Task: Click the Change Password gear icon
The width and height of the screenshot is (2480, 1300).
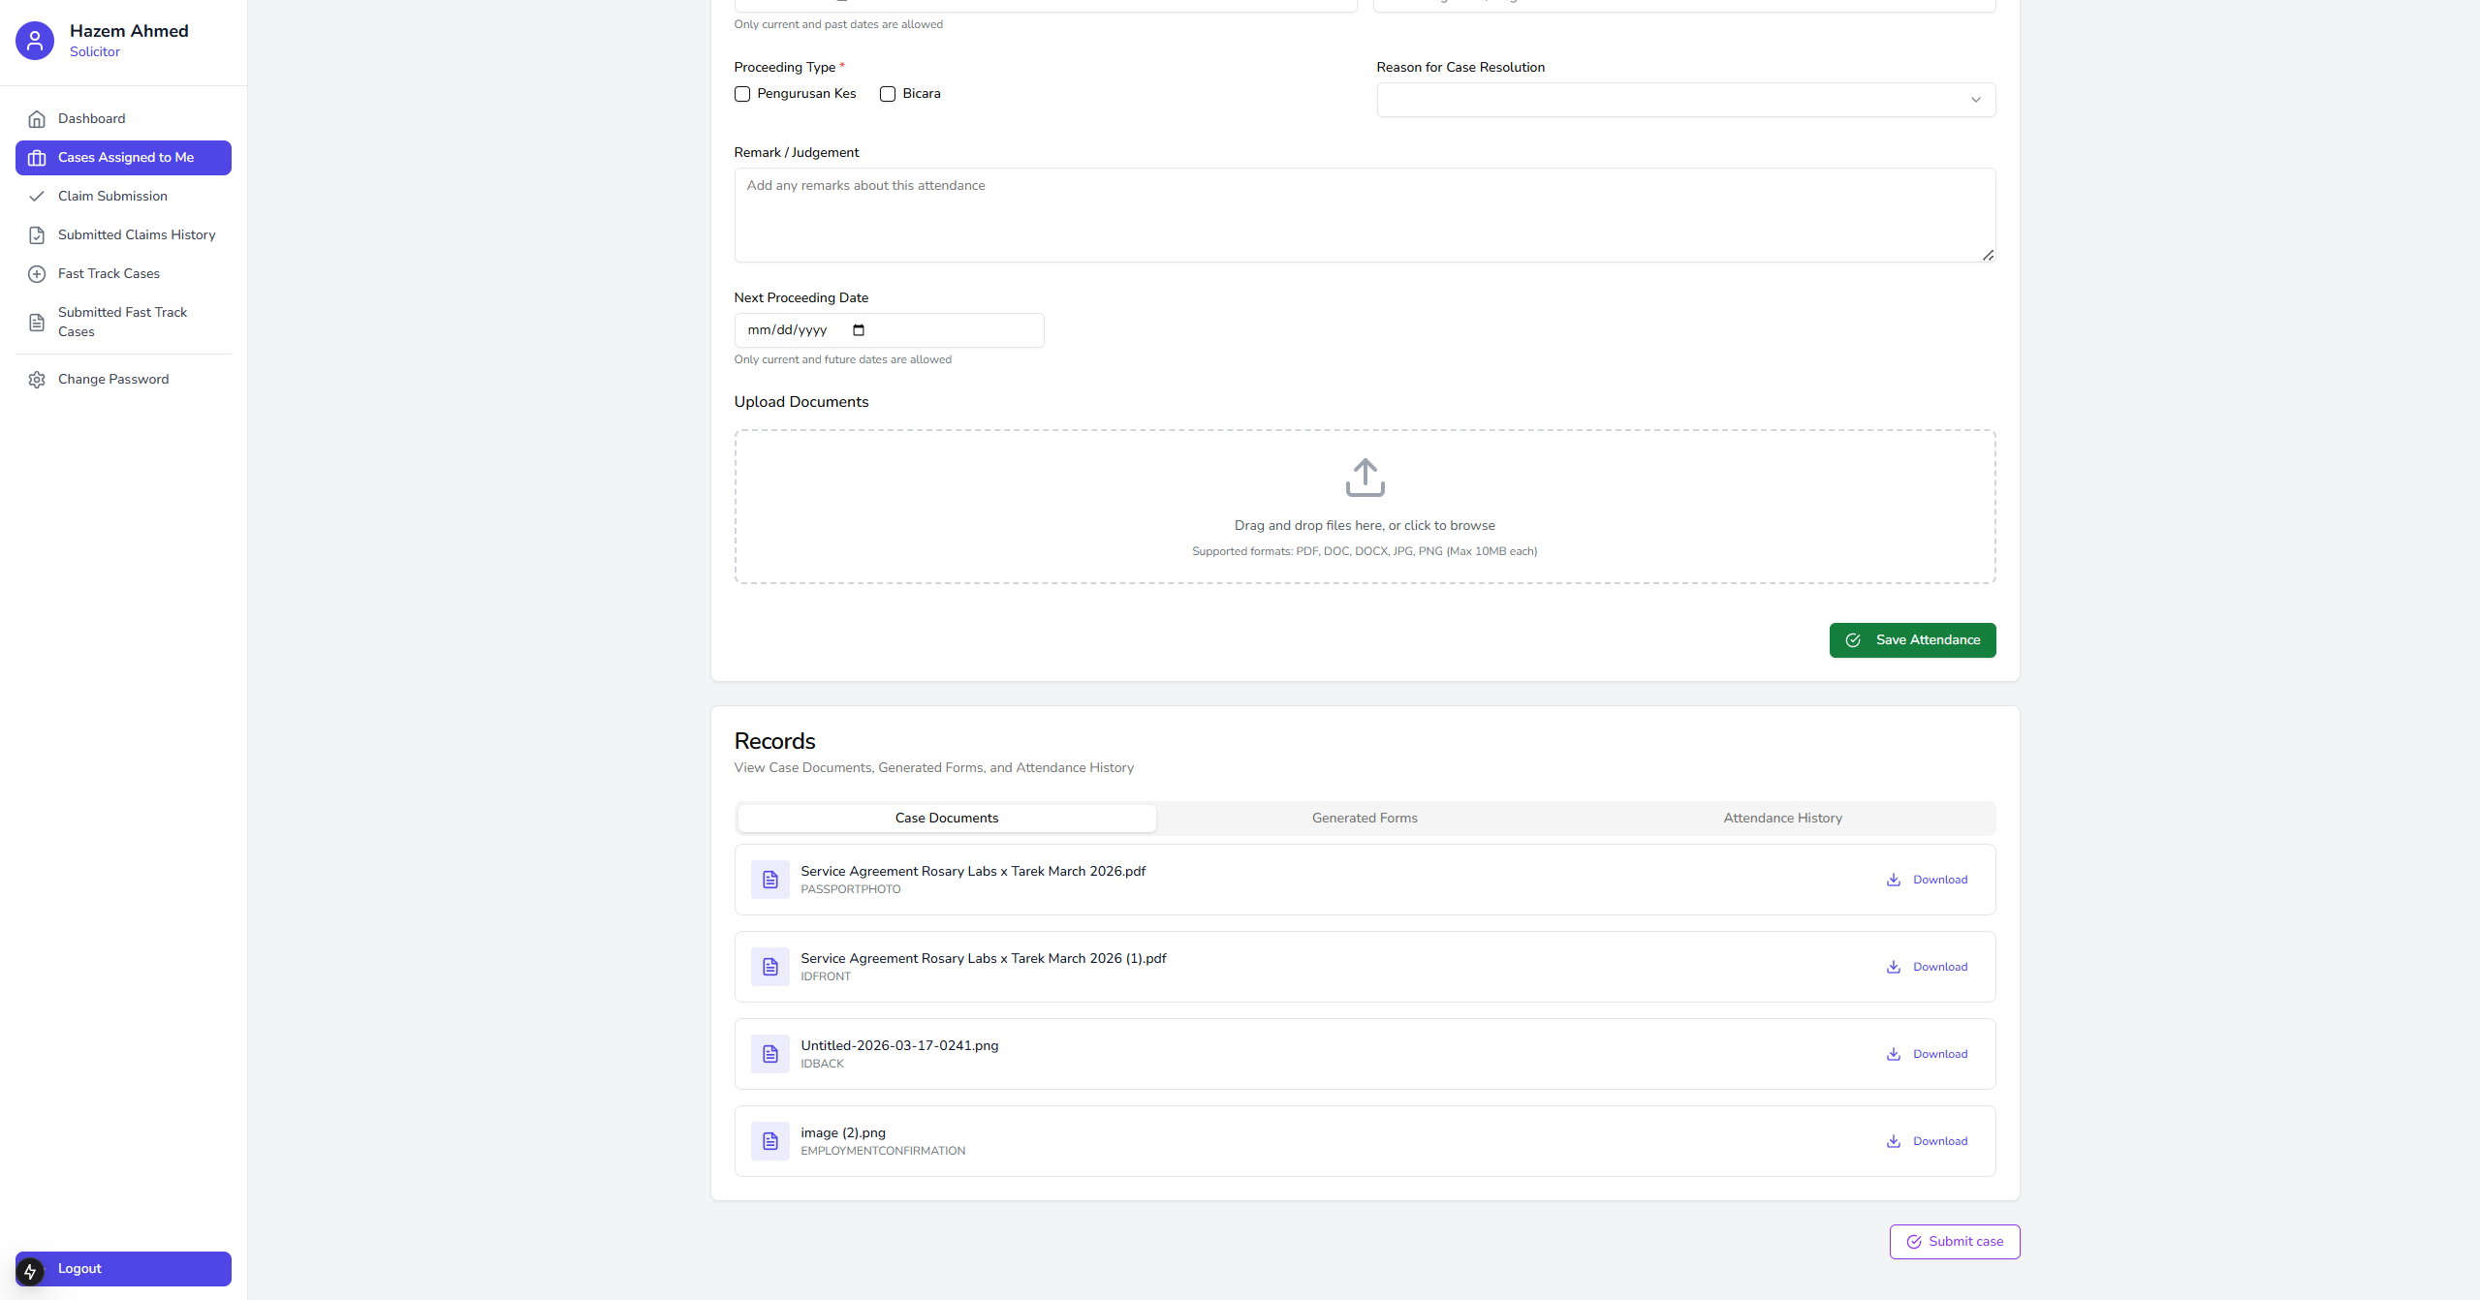Action: coord(37,380)
